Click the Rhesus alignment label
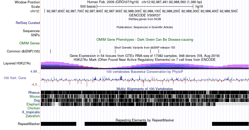Screen dimensions: 249x130 pyautogui.click(x=34, y=92)
